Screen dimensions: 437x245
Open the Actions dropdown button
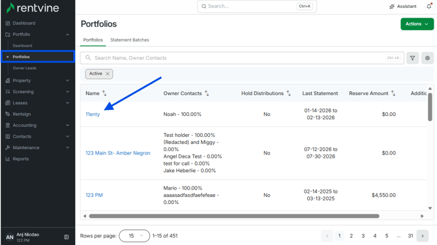pos(417,24)
